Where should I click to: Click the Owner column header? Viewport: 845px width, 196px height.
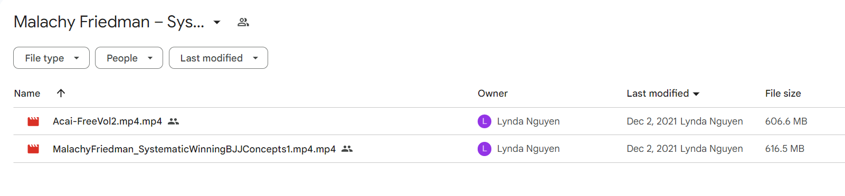pyautogui.click(x=492, y=94)
